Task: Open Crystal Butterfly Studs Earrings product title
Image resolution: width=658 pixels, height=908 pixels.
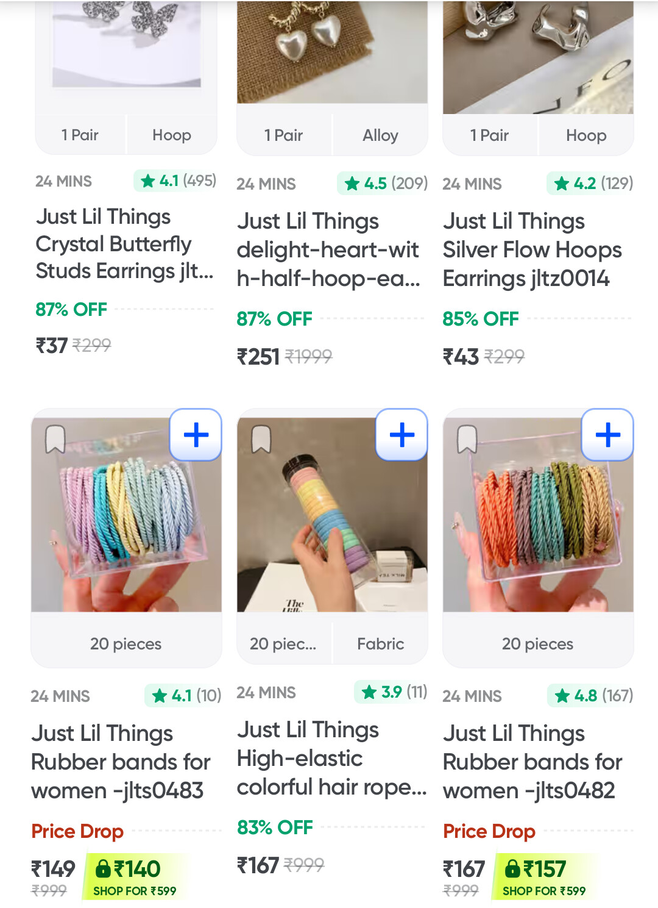Action: pos(124,244)
